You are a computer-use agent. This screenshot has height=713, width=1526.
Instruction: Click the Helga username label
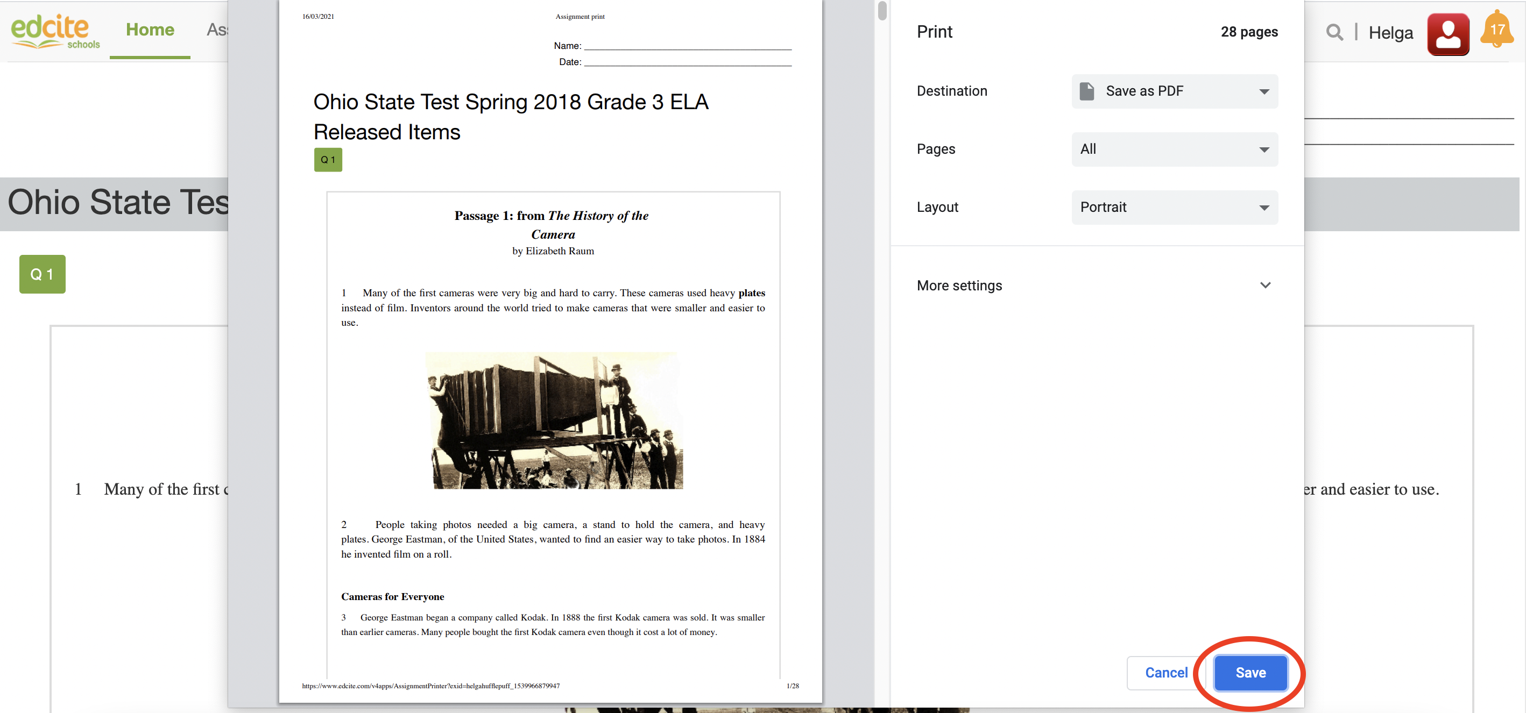click(x=1390, y=33)
